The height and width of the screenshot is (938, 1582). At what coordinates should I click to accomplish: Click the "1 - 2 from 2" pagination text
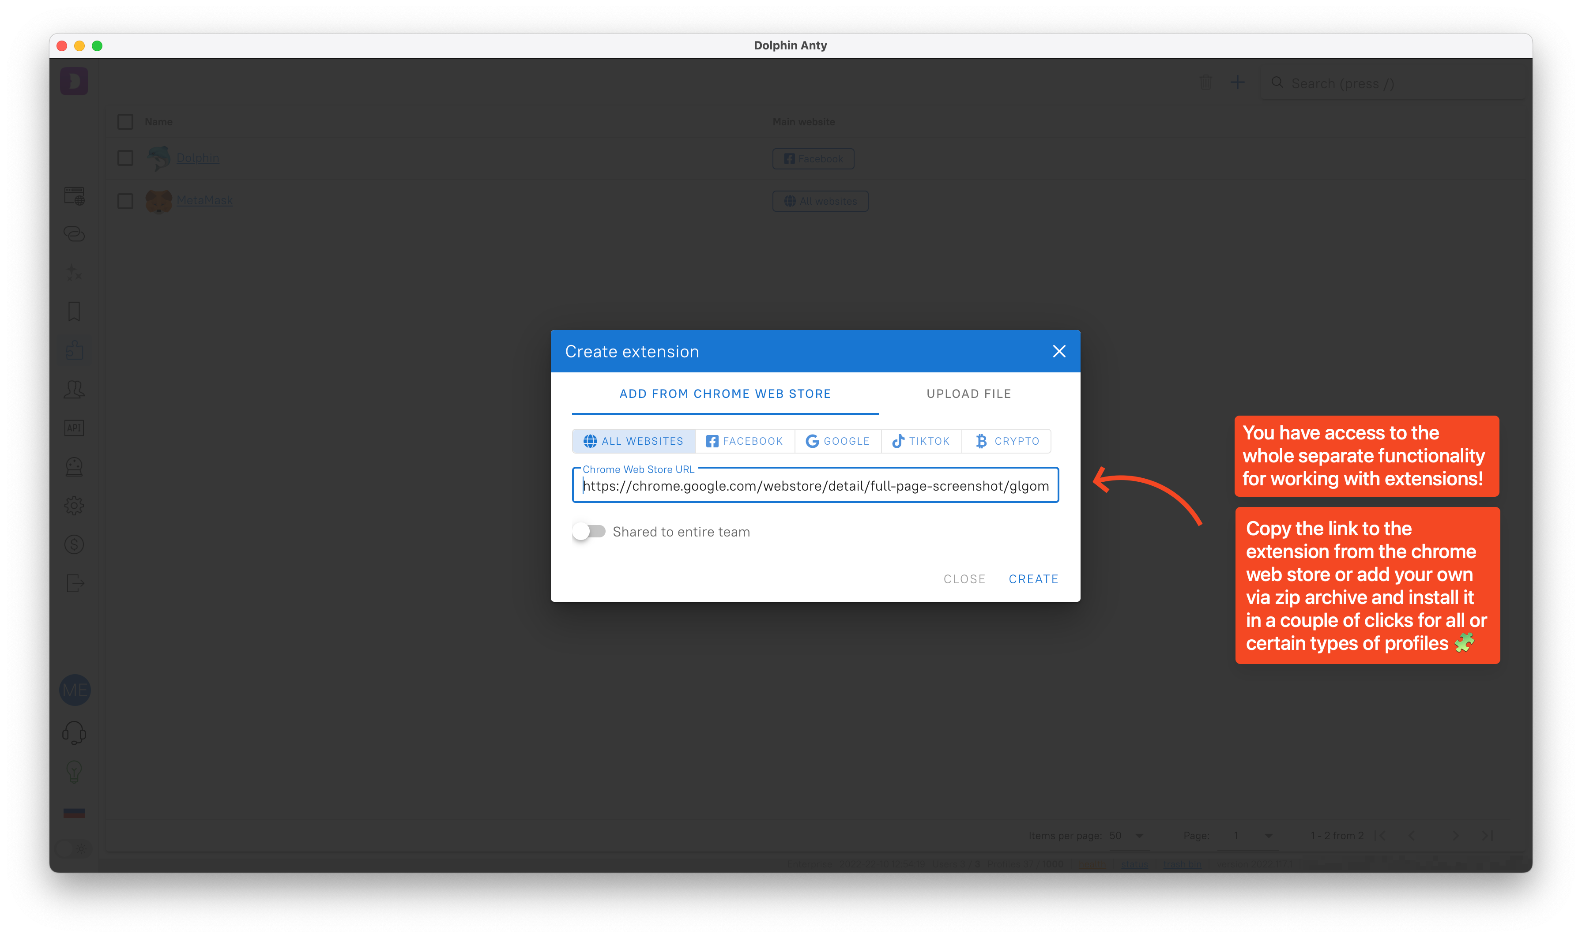click(1337, 836)
